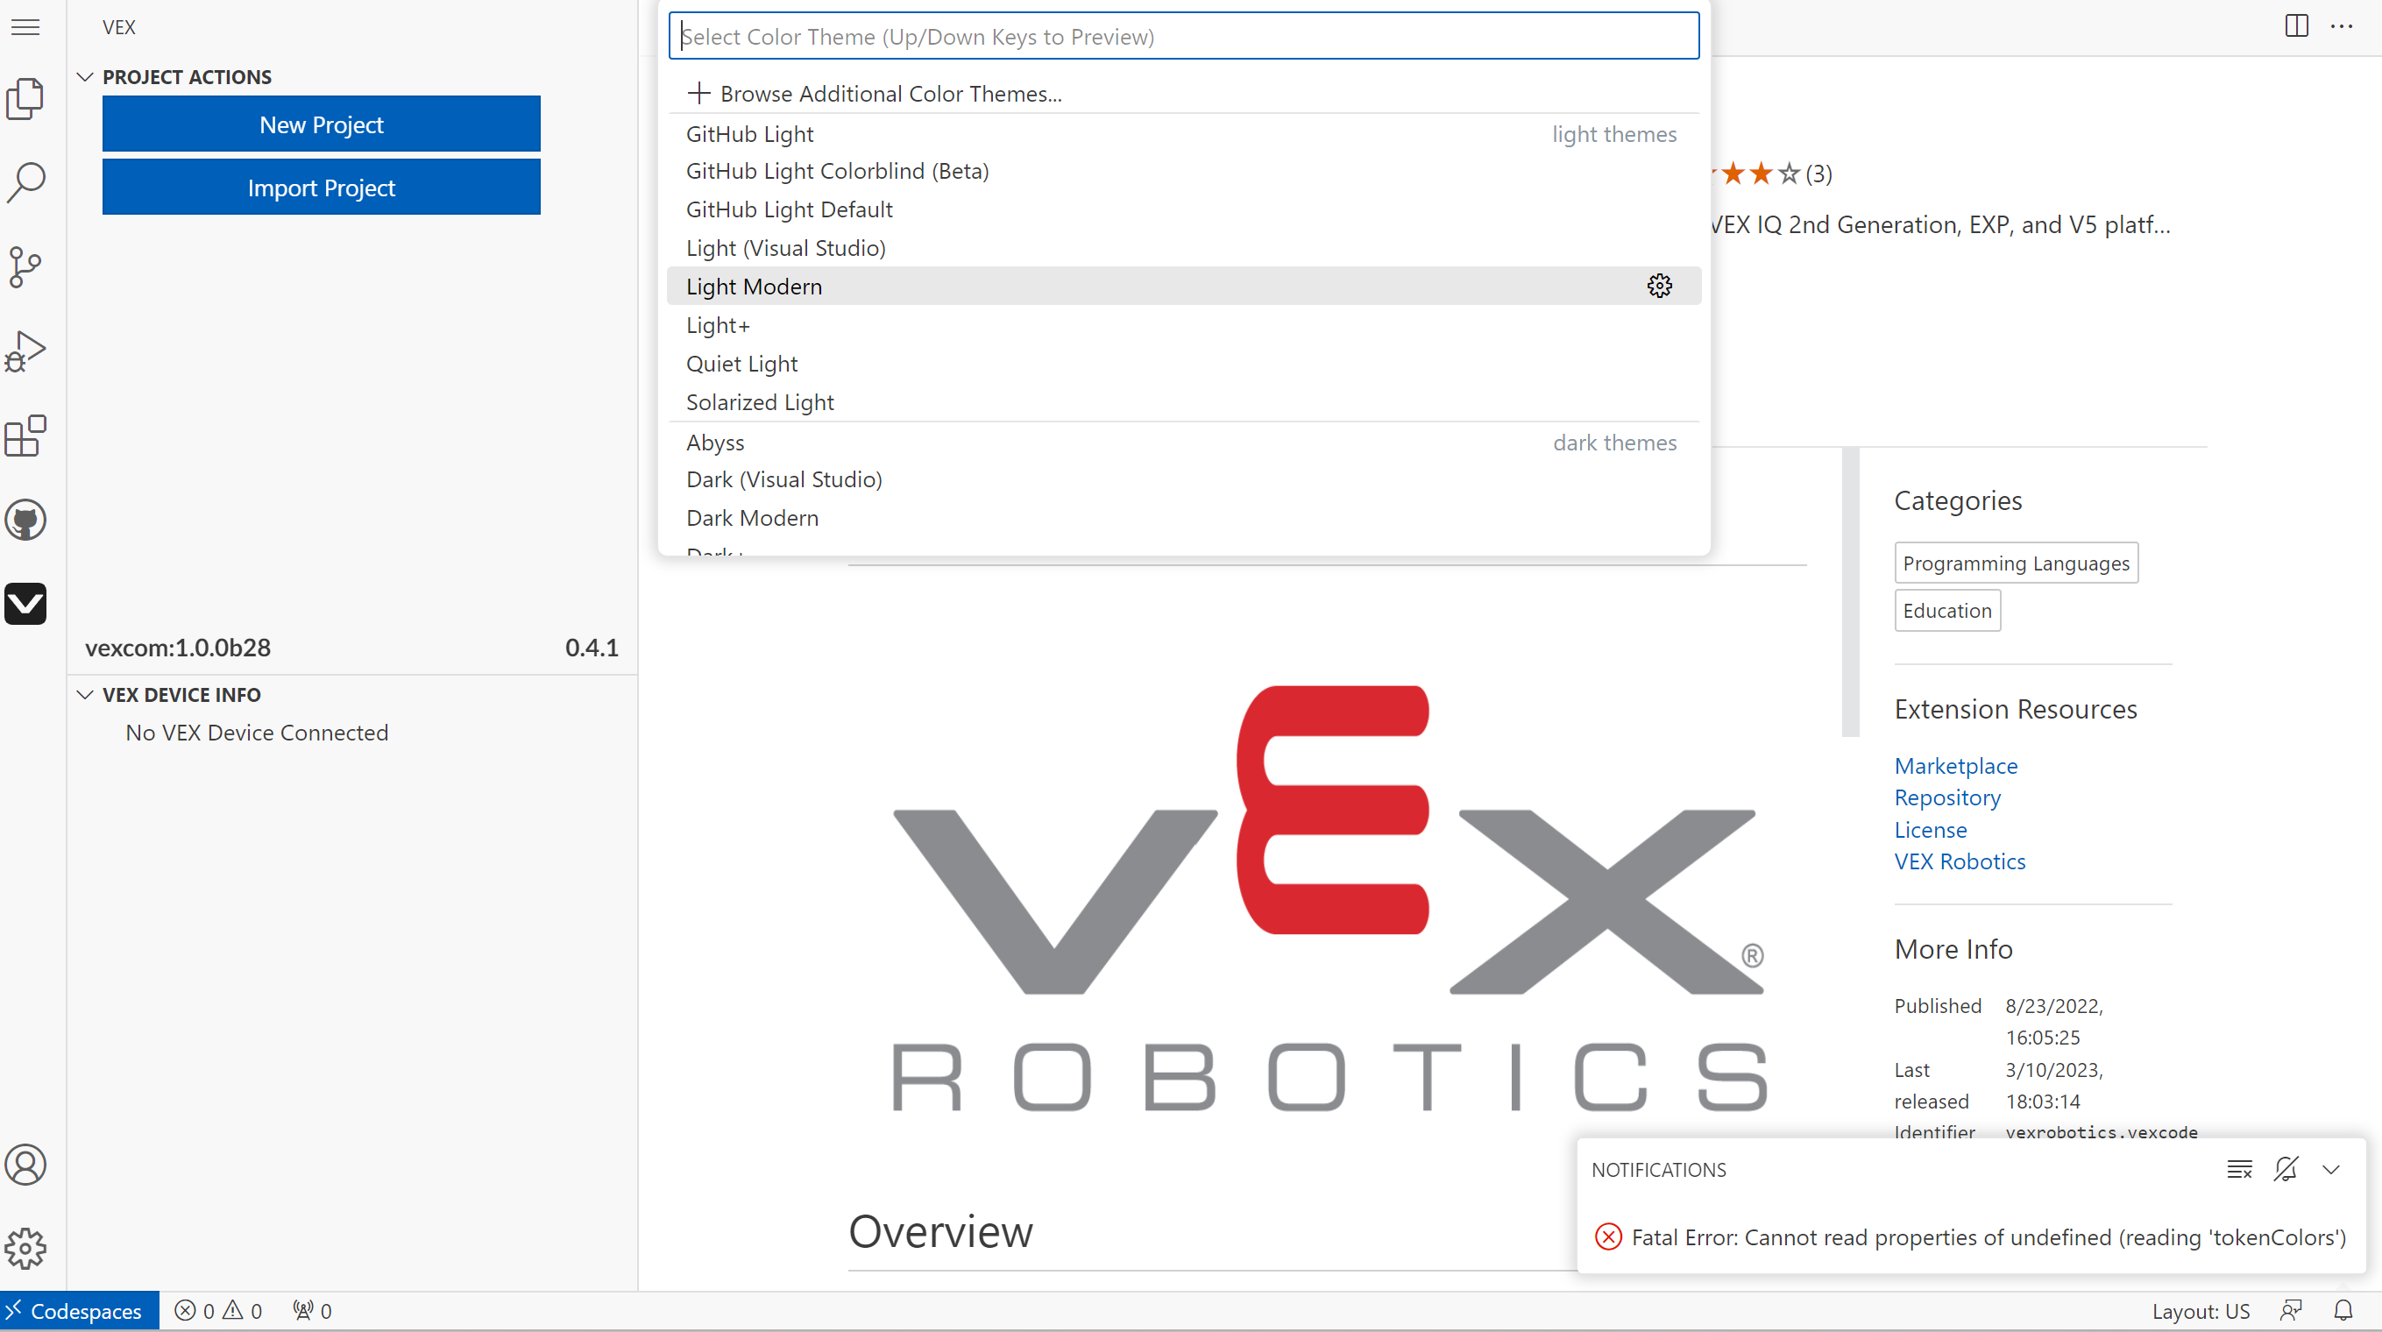This screenshot has height=1332, width=2382.
Task: Open the GitHub view in activity bar
Action: pyautogui.click(x=26, y=520)
